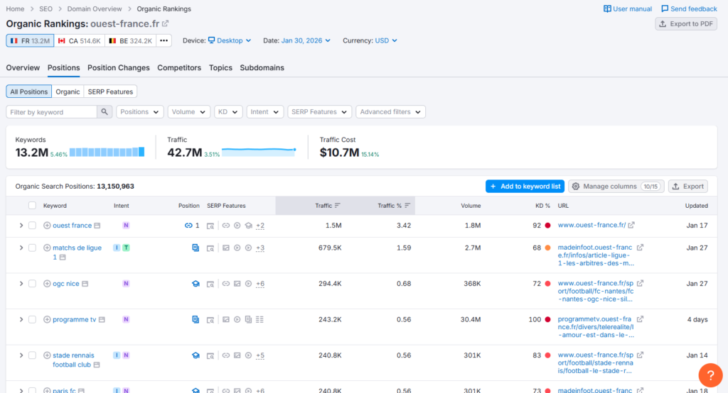Click knowledge panel position icon in stade rennais row
Image resolution: width=728 pixels, height=393 pixels.
pos(196,355)
